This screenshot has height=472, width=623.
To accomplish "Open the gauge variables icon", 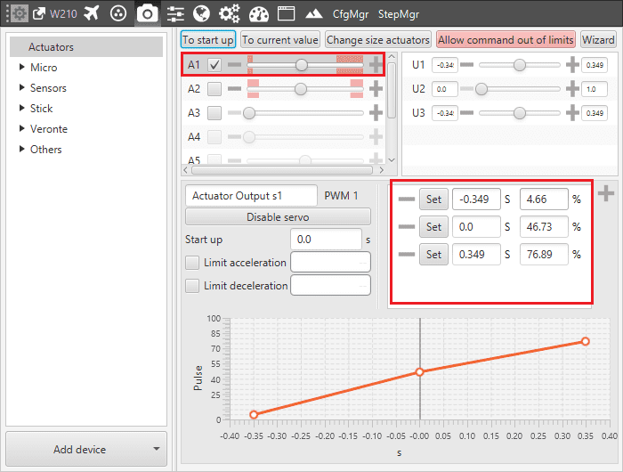I will [x=259, y=14].
